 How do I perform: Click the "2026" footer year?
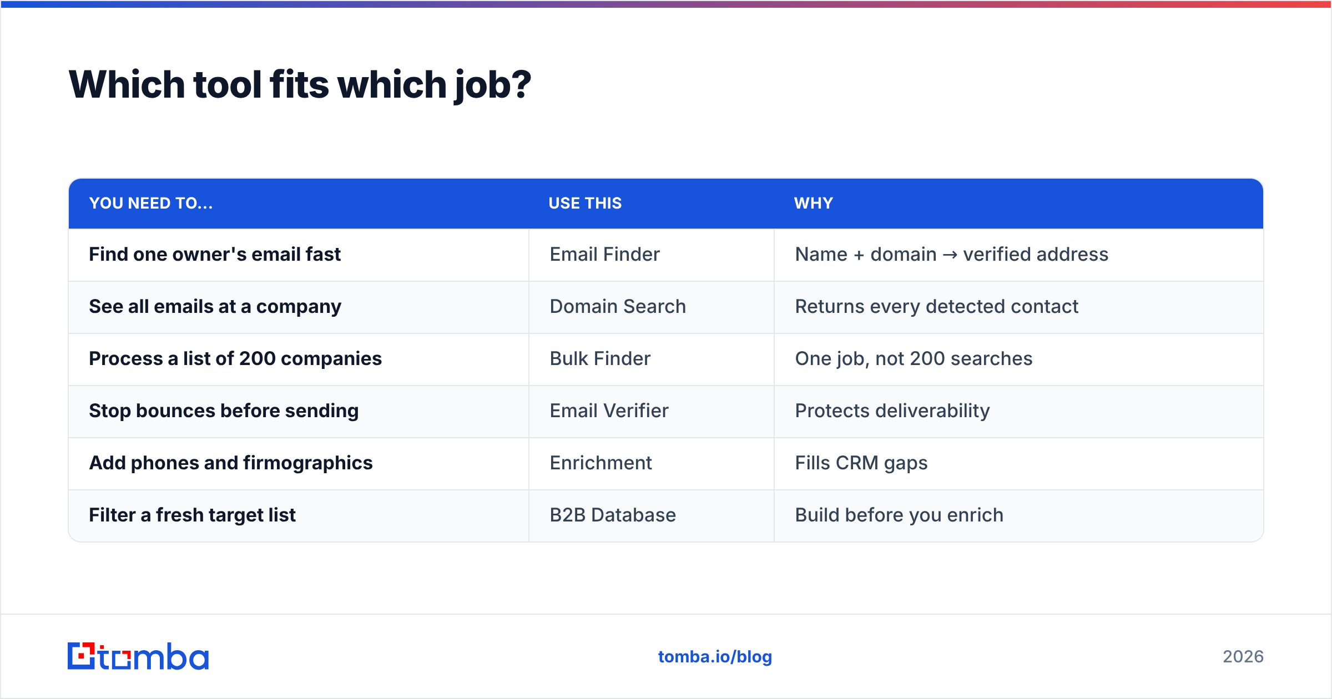coord(1243,657)
